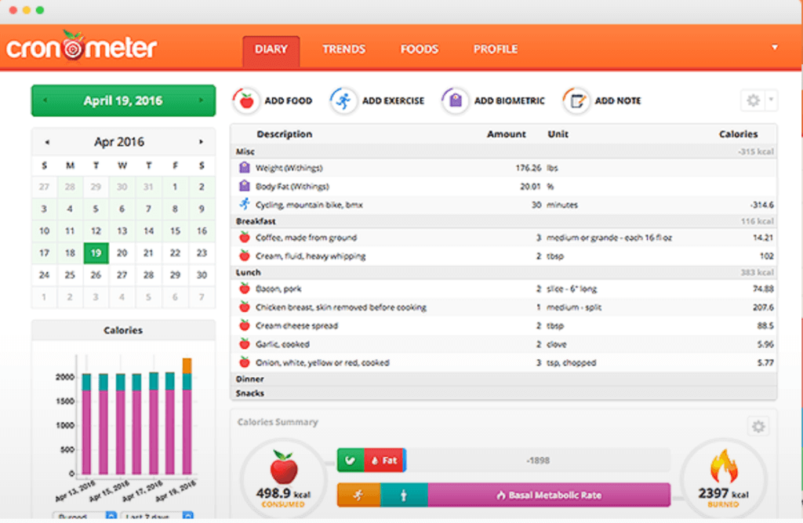Screen dimensions: 803x523
Task: Open the Last 7 days dropdown
Action: tap(154, 518)
